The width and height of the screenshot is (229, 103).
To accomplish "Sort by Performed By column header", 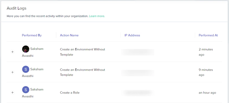I will (x=32, y=35).
